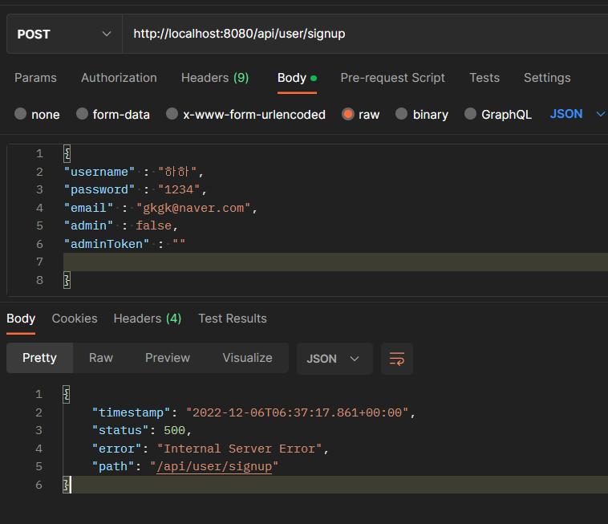Click the "Internal Server Error" value

tap(240, 449)
